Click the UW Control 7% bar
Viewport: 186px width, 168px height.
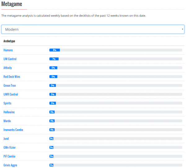click(x=116, y=59)
